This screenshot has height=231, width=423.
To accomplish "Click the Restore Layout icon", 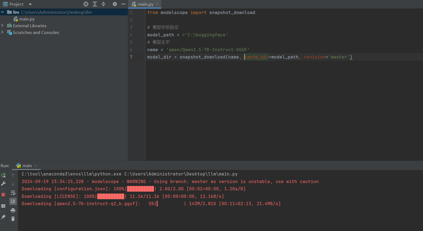I will point(4,206).
